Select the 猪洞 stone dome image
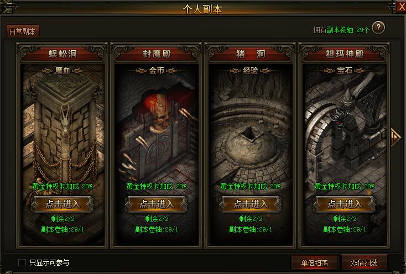406x274 pixels. (x=251, y=127)
